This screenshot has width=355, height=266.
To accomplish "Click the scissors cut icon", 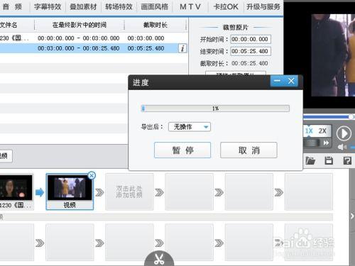I will point(159,258).
